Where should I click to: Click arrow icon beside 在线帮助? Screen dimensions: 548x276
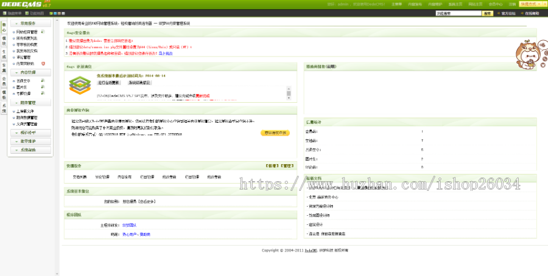[522, 13]
